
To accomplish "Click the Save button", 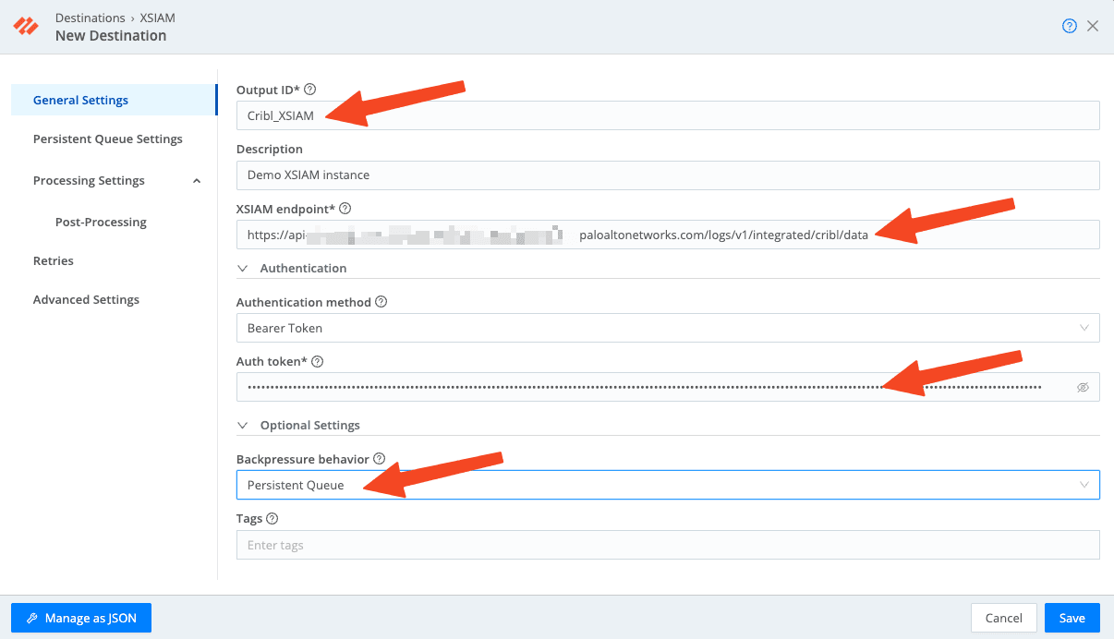I will click(x=1072, y=618).
